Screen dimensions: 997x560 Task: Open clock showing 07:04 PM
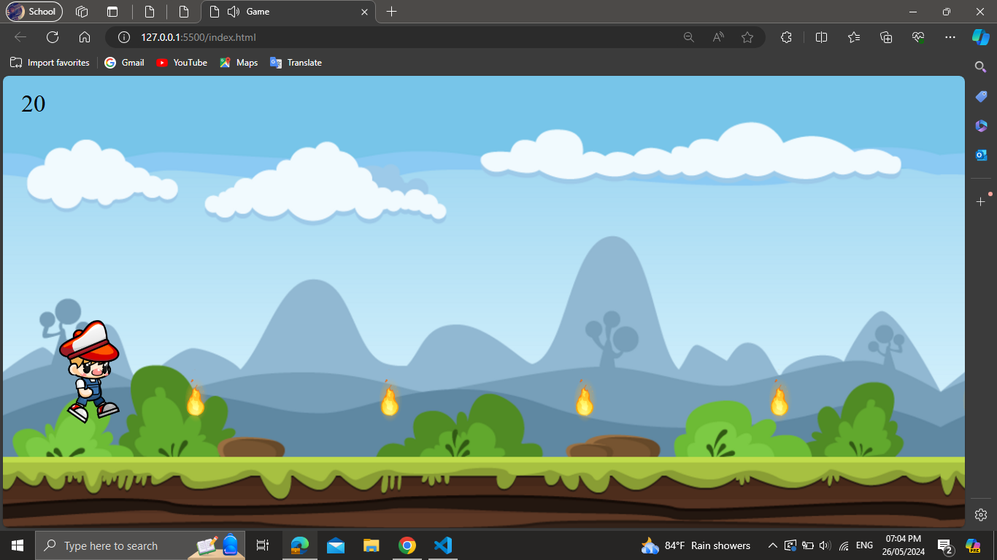(x=903, y=545)
